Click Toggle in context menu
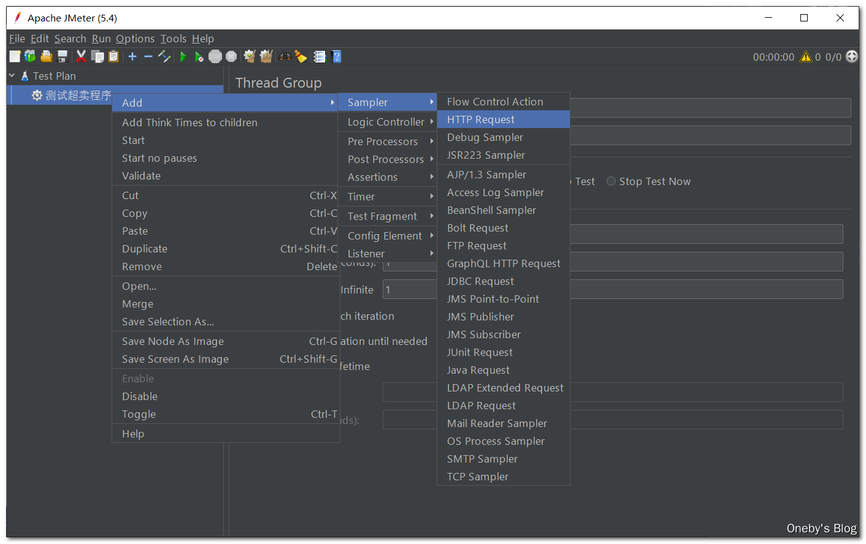 tap(226, 414)
